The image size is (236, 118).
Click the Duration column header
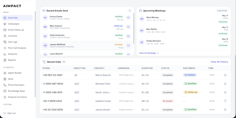(x=147, y=68)
